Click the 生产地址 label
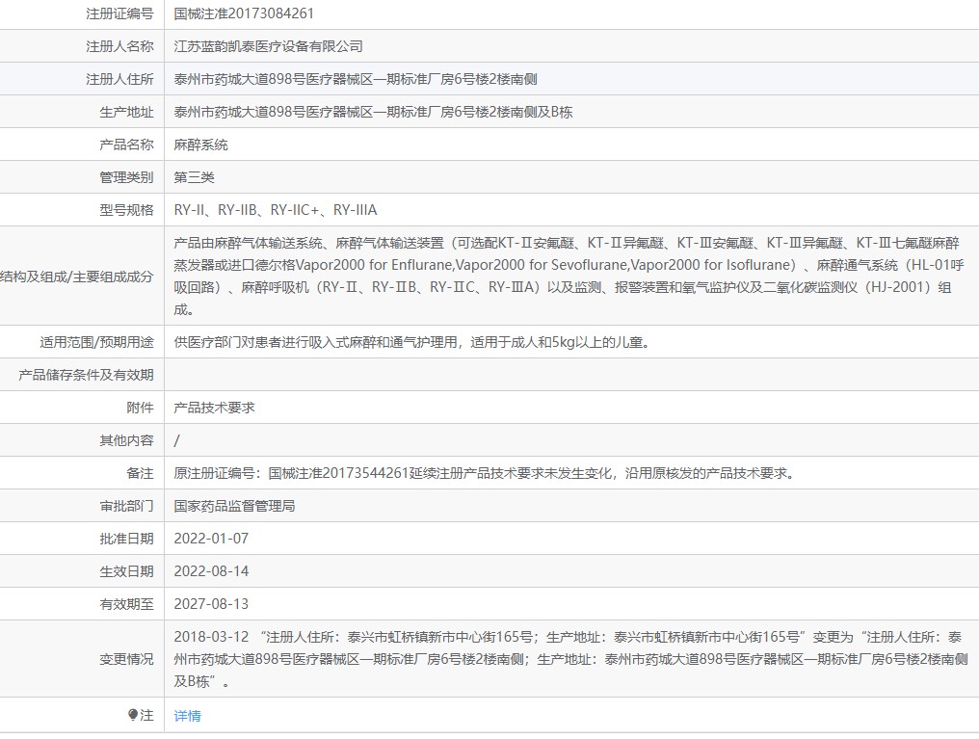 pyautogui.click(x=126, y=113)
